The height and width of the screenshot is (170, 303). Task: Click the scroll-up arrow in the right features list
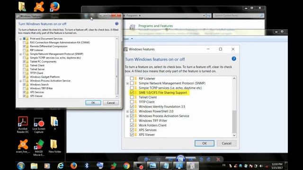(x=234, y=78)
